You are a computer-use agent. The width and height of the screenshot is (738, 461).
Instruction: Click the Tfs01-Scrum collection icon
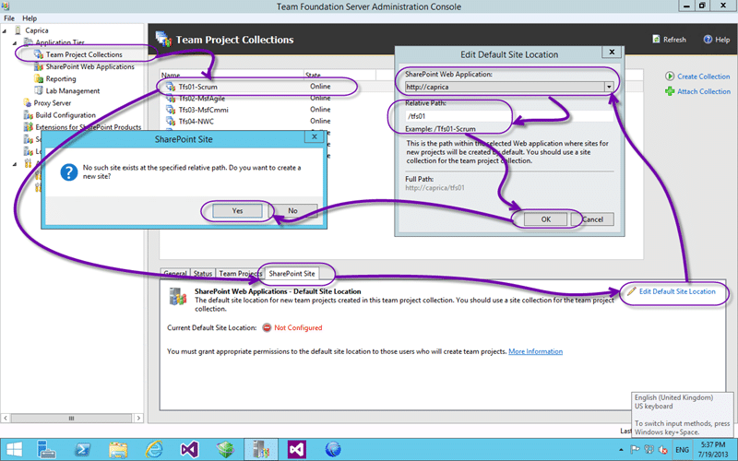(x=171, y=87)
